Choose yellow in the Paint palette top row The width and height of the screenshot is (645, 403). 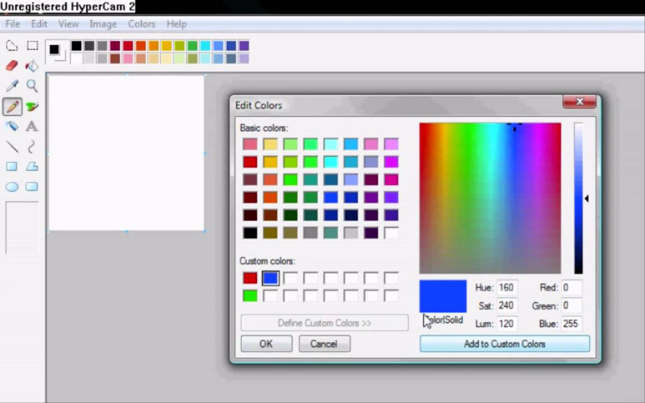point(167,45)
